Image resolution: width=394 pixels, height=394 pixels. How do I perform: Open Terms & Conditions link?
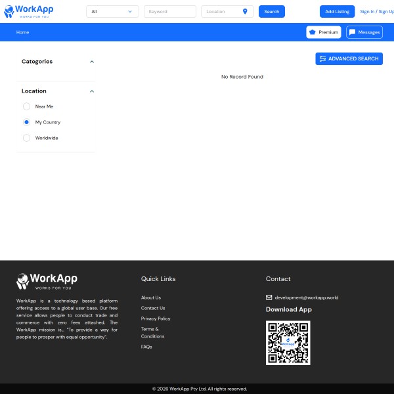[x=152, y=332]
